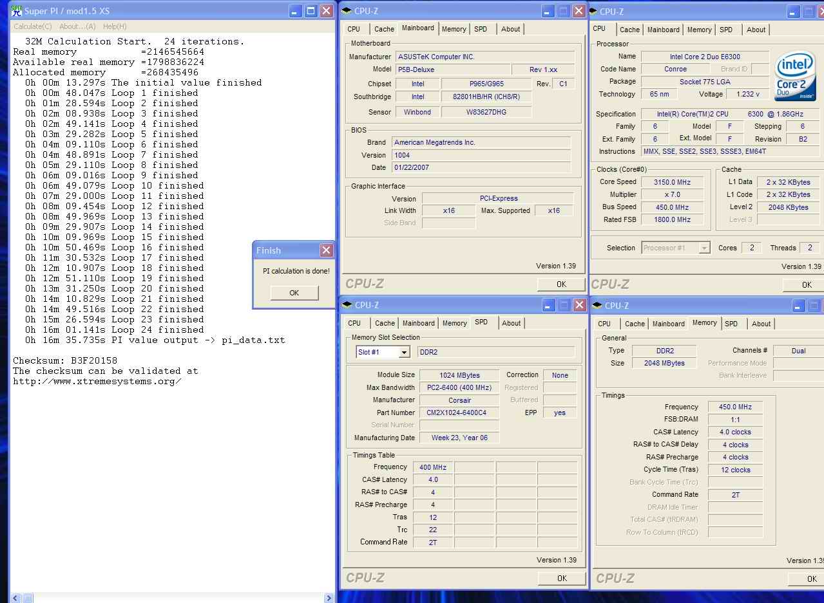
Task: Click the code name field Conroe
Action: tap(675, 69)
